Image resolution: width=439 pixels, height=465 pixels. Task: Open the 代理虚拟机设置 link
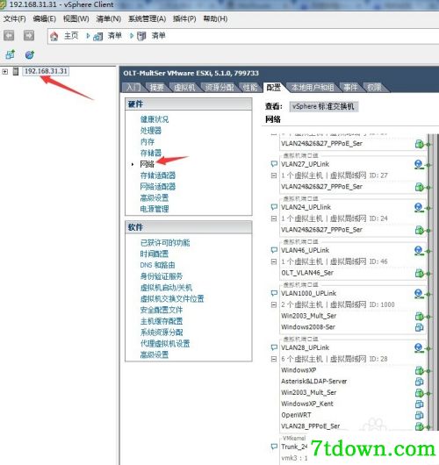165,344
